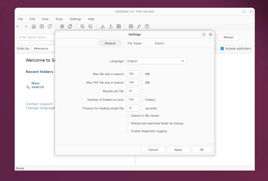Click the New search link
Screen dimensions: 268x181
coord(38,85)
